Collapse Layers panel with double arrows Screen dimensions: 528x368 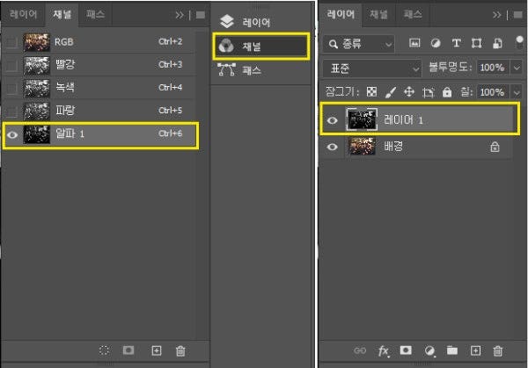[x=496, y=15]
